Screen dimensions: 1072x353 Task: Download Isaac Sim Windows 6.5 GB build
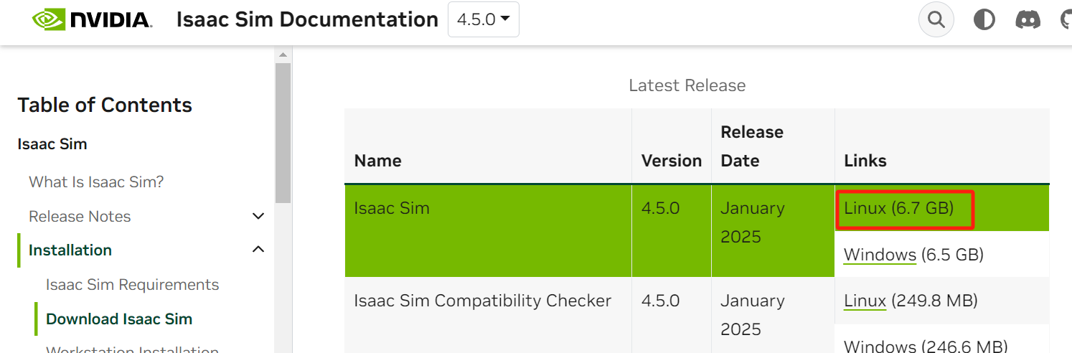pos(880,255)
